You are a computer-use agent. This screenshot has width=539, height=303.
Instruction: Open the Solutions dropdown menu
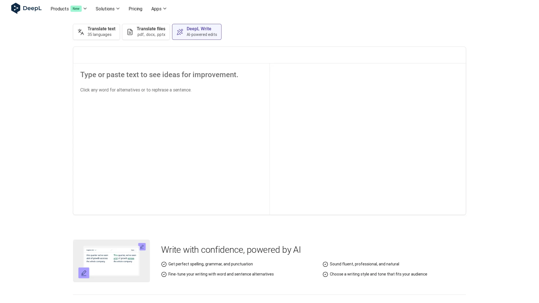[108, 9]
